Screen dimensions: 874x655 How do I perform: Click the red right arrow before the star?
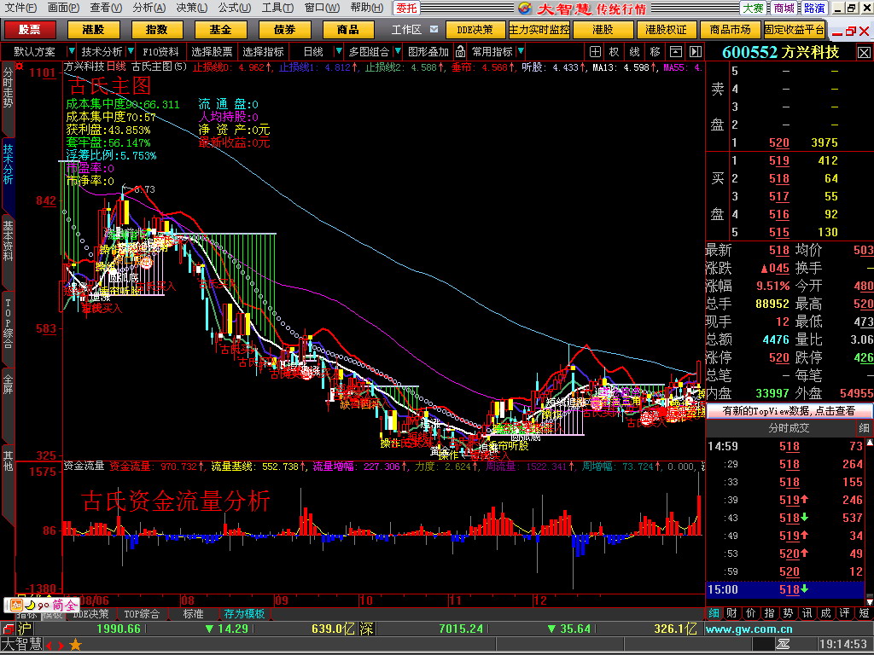[x=61, y=646]
